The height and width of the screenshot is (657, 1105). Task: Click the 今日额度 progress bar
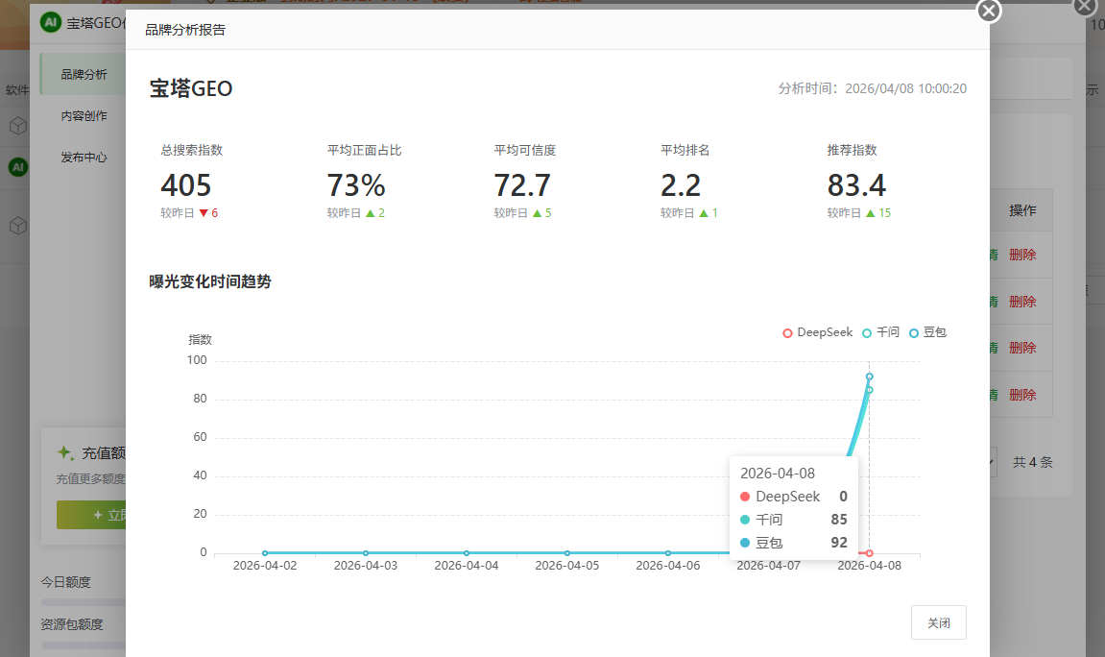click(x=84, y=602)
